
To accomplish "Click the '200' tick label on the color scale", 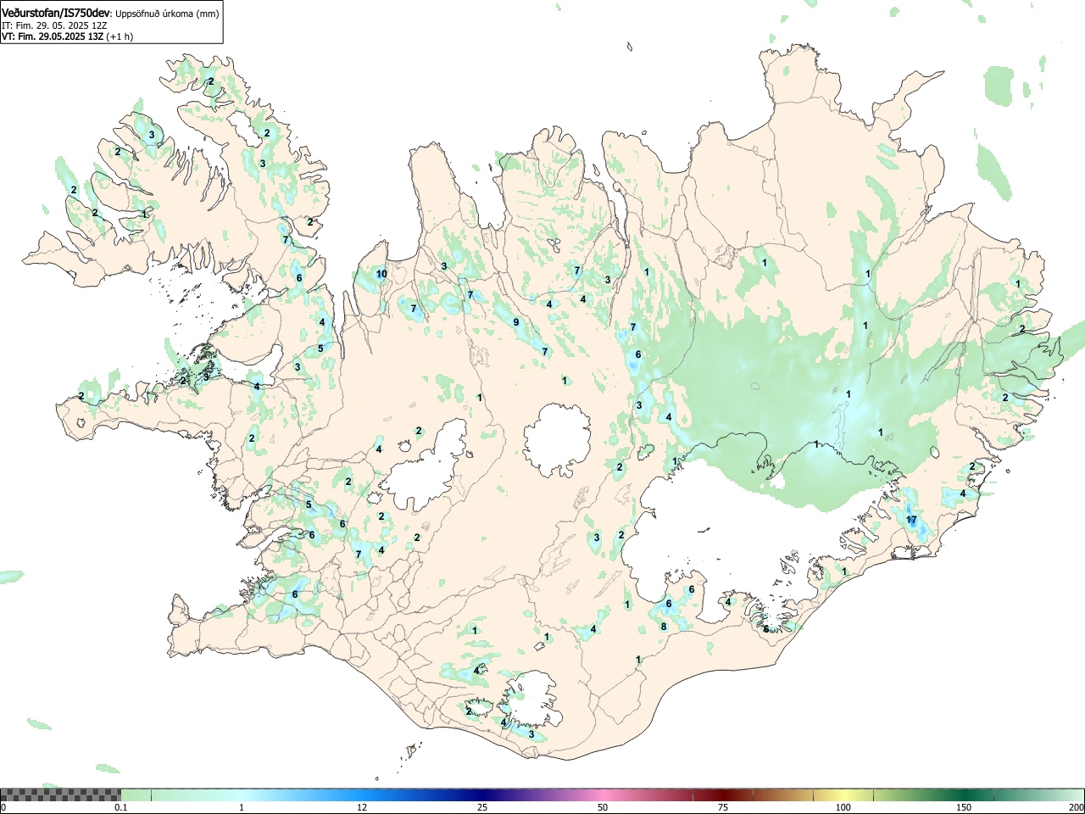I will tap(1076, 807).
